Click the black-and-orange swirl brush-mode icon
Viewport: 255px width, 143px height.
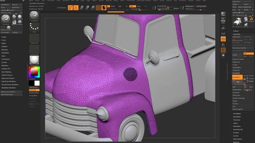tap(104, 8)
